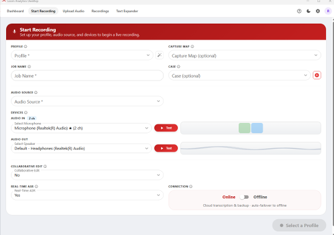
Task: Open the Real-Time ASR dropdown
Action: (87, 195)
